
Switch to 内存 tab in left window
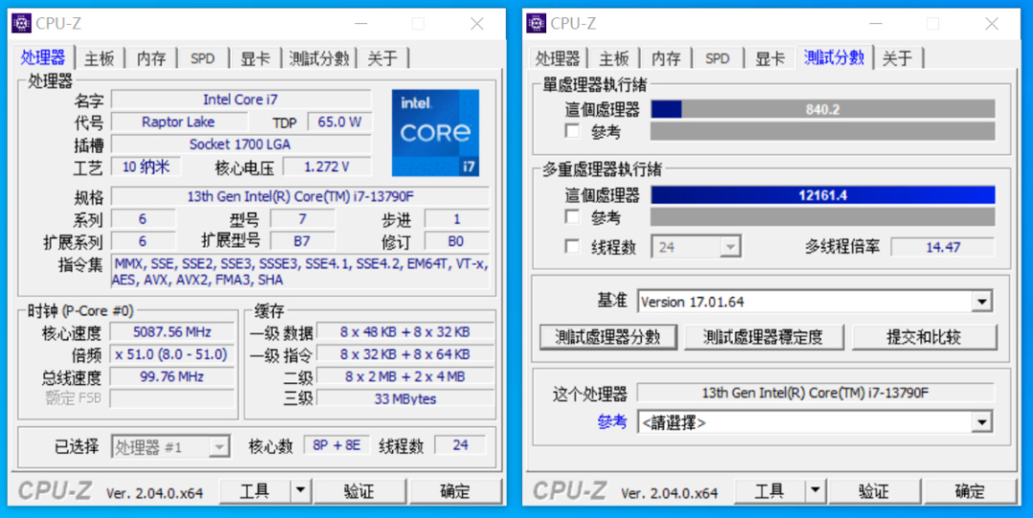151,58
